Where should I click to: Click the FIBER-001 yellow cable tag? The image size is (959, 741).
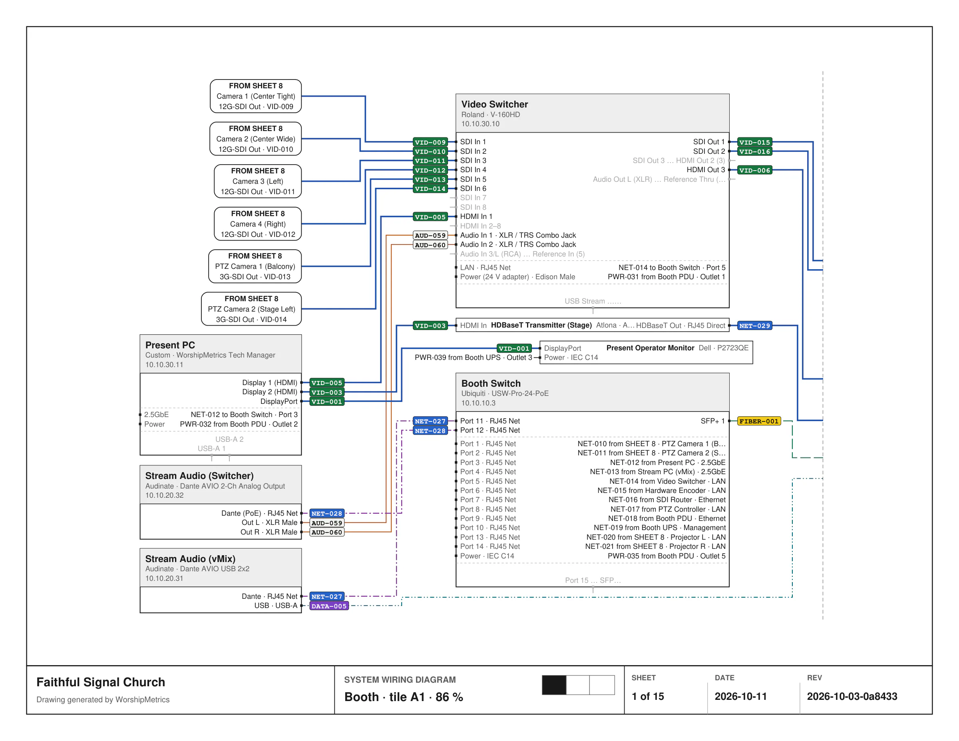759,421
